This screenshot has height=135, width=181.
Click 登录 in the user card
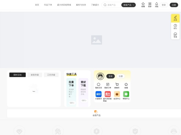(x=110, y=76)
